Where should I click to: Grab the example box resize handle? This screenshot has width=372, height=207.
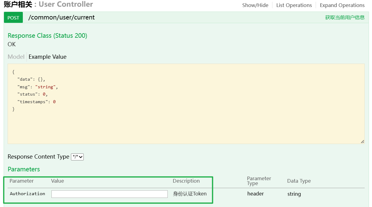coord(362,142)
